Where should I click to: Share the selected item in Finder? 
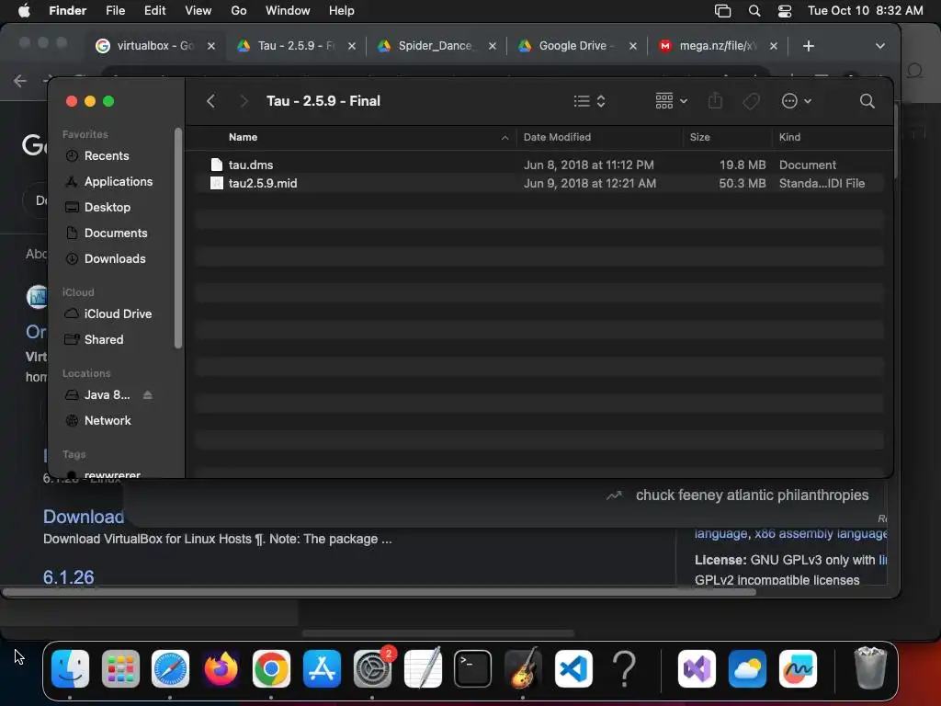tap(715, 101)
